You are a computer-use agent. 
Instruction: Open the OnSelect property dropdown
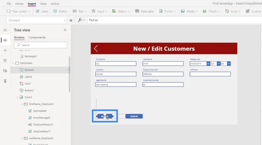click(x=37, y=20)
